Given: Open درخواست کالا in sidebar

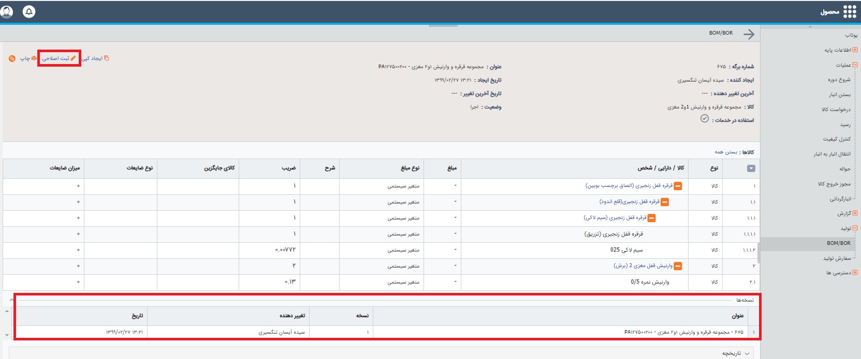Looking at the screenshot, I should click(x=836, y=110).
